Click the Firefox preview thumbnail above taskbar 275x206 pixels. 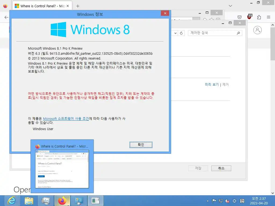(x=62, y=169)
